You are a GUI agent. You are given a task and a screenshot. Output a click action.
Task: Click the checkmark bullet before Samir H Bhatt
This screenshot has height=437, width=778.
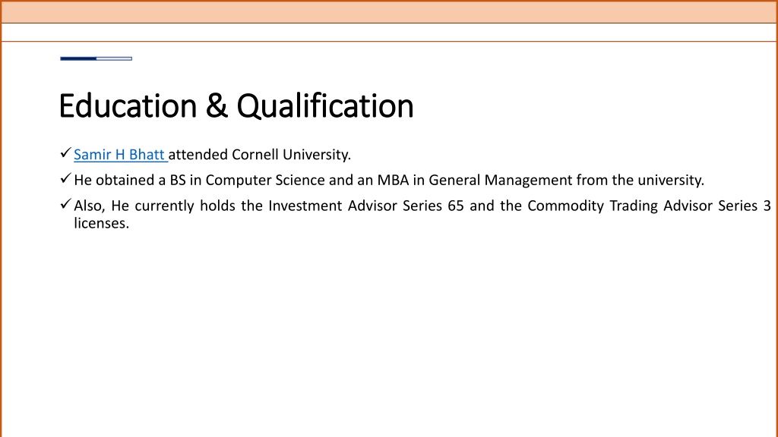tap(65, 153)
